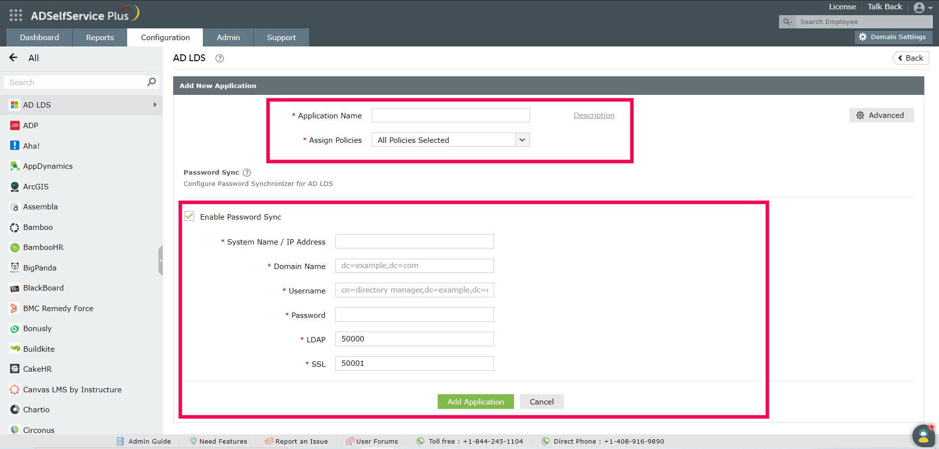The image size is (939, 449).
Task: Click the SSL port field
Action: (x=414, y=363)
